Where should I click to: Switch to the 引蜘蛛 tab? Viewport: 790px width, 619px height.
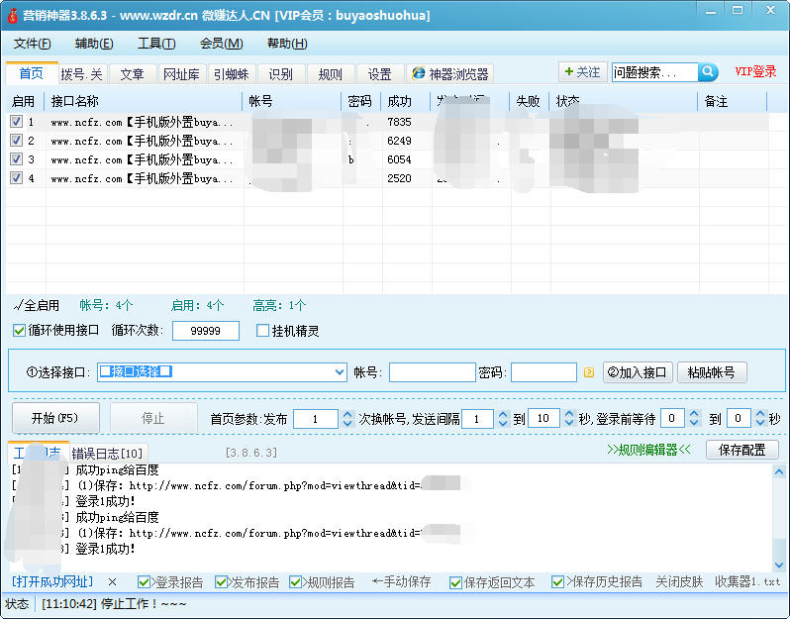pyautogui.click(x=232, y=74)
